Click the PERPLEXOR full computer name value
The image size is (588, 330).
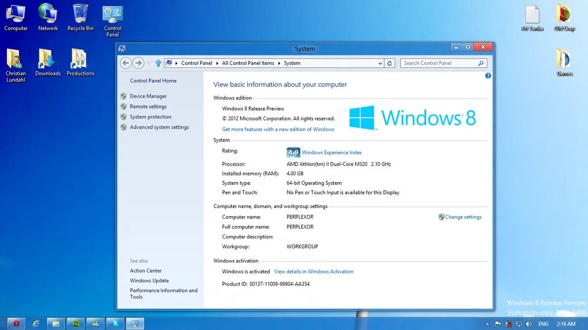click(300, 227)
